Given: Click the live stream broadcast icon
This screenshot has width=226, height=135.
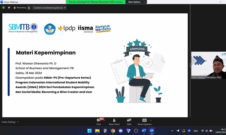Looking at the screenshot, I should click(x=29, y=8).
